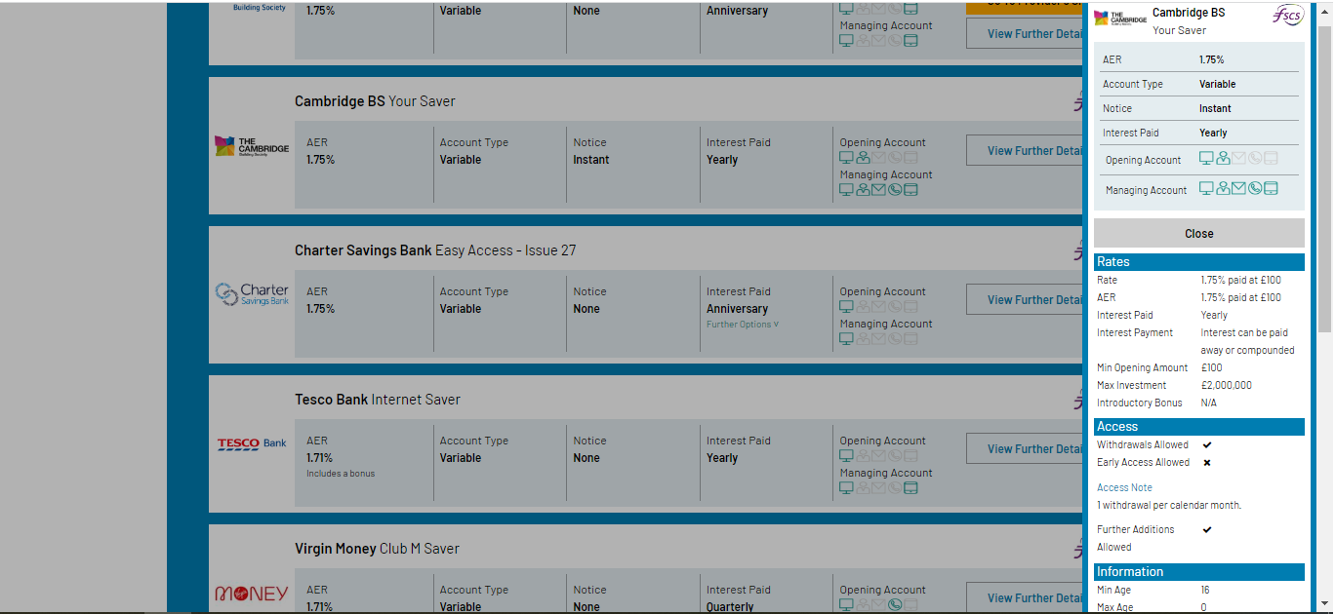This screenshot has height=614, width=1335.
Task: Select Cambridge BS row's Managing Account mobile app icon
Action: click(x=910, y=189)
